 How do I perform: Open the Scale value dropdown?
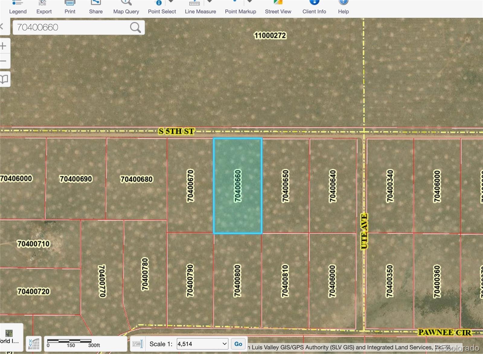[224, 344]
